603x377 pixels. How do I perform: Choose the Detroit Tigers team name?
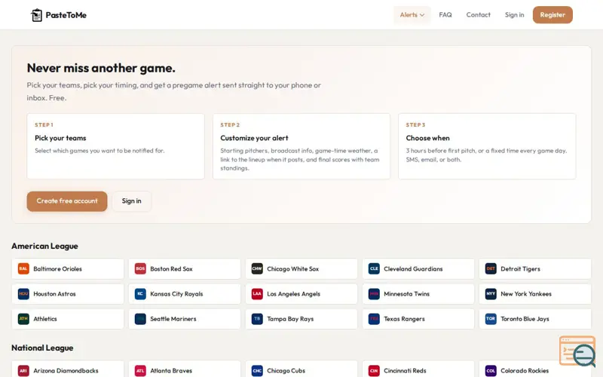pyautogui.click(x=520, y=269)
